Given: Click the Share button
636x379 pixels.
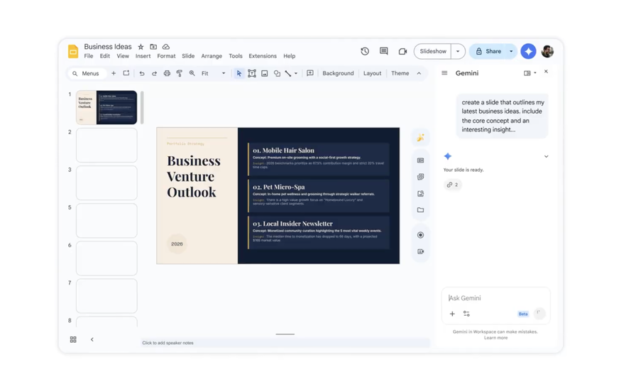Looking at the screenshot, I should tap(488, 51).
